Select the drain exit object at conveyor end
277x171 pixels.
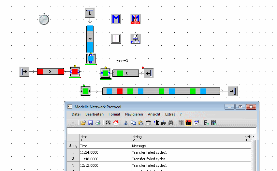pyautogui.click(x=233, y=91)
